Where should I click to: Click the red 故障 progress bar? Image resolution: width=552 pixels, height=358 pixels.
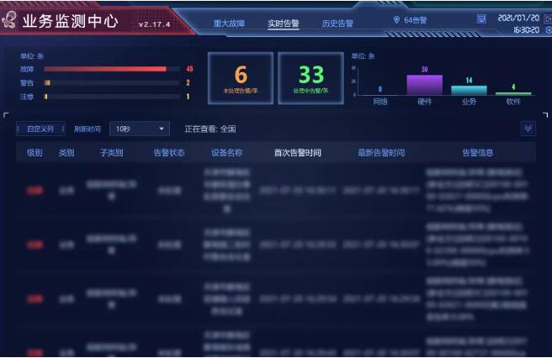click(105, 69)
